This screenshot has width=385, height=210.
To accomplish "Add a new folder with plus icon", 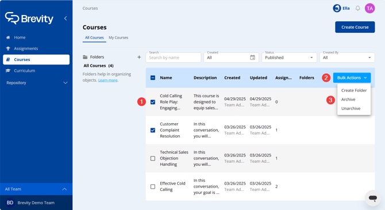I will (x=139, y=57).
